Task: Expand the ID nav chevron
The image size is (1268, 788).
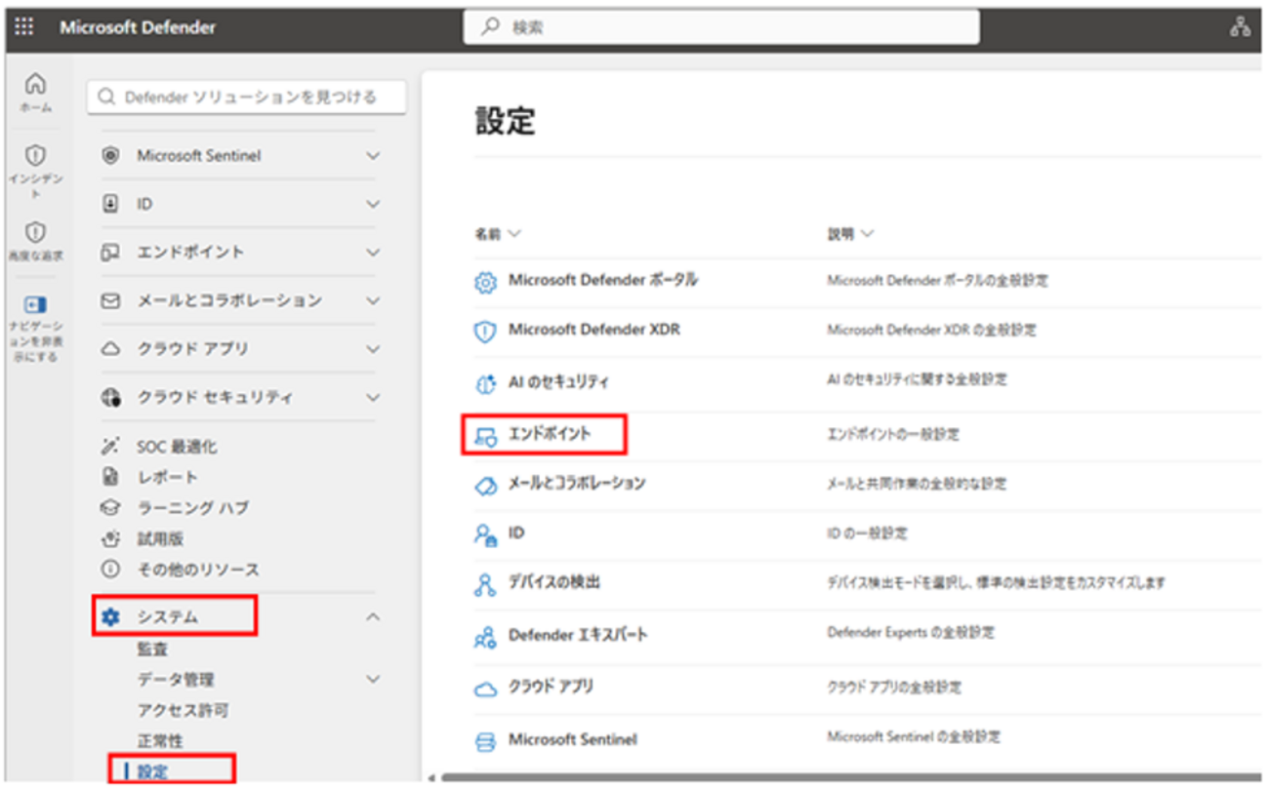Action: click(x=373, y=204)
